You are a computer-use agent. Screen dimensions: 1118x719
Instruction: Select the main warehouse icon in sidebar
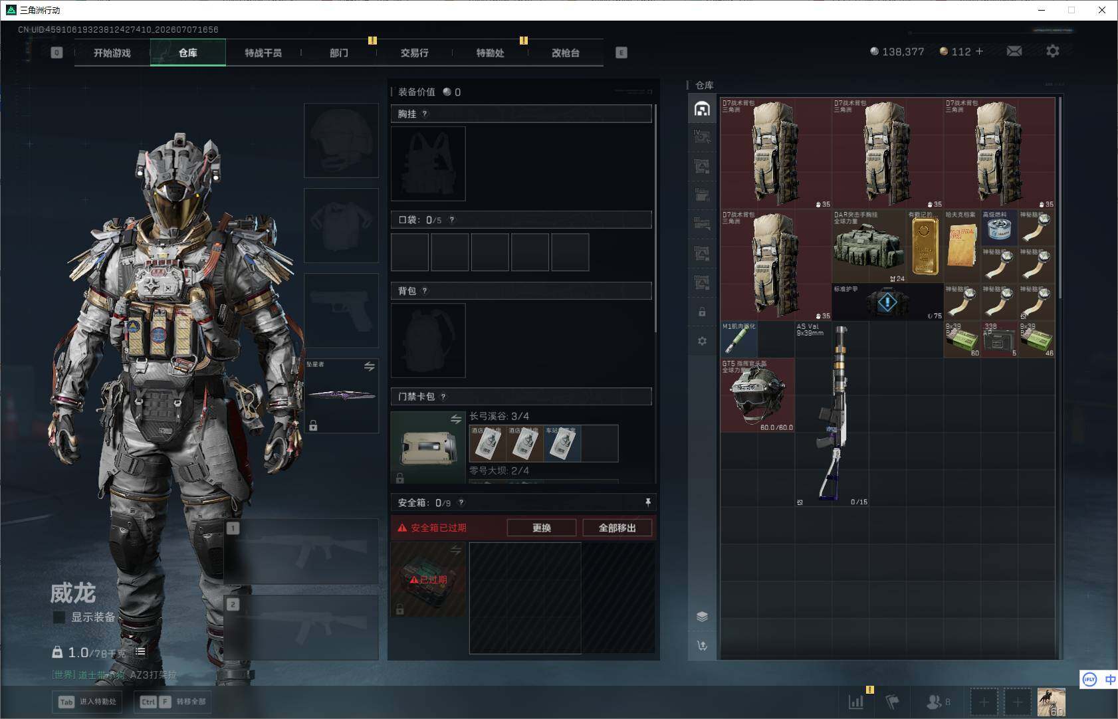tap(702, 108)
